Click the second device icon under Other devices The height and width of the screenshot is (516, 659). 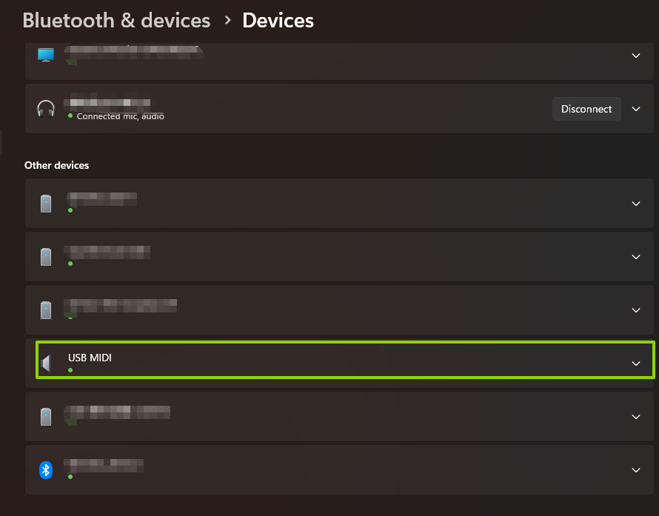(46, 257)
